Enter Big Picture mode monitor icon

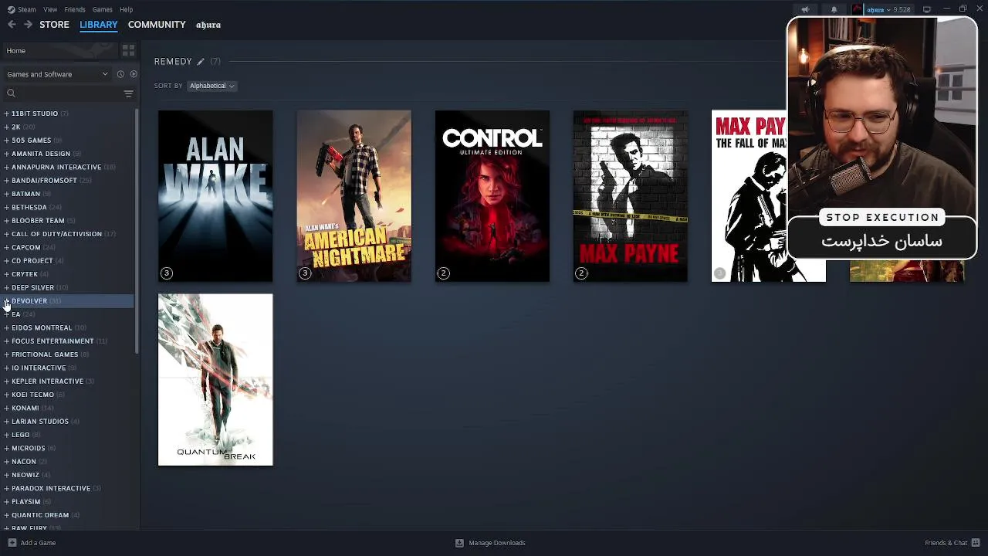927,9
